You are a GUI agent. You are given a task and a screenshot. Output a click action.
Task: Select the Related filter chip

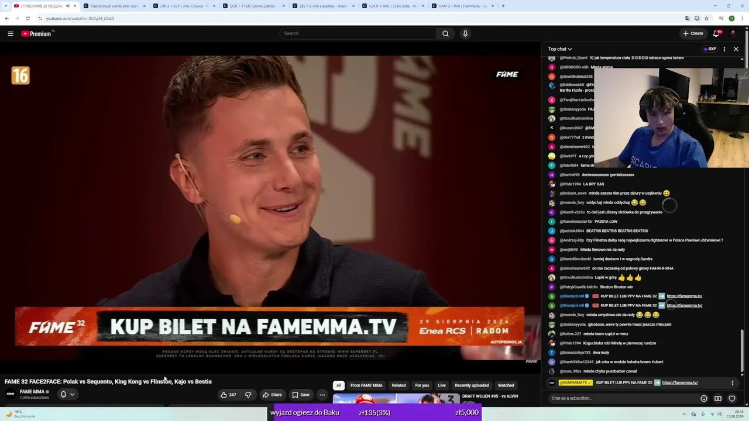tap(398, 385)
